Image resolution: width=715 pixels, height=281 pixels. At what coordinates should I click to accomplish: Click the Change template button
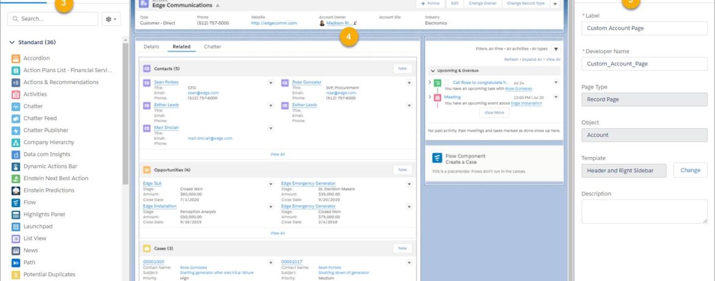coord(690,170)
